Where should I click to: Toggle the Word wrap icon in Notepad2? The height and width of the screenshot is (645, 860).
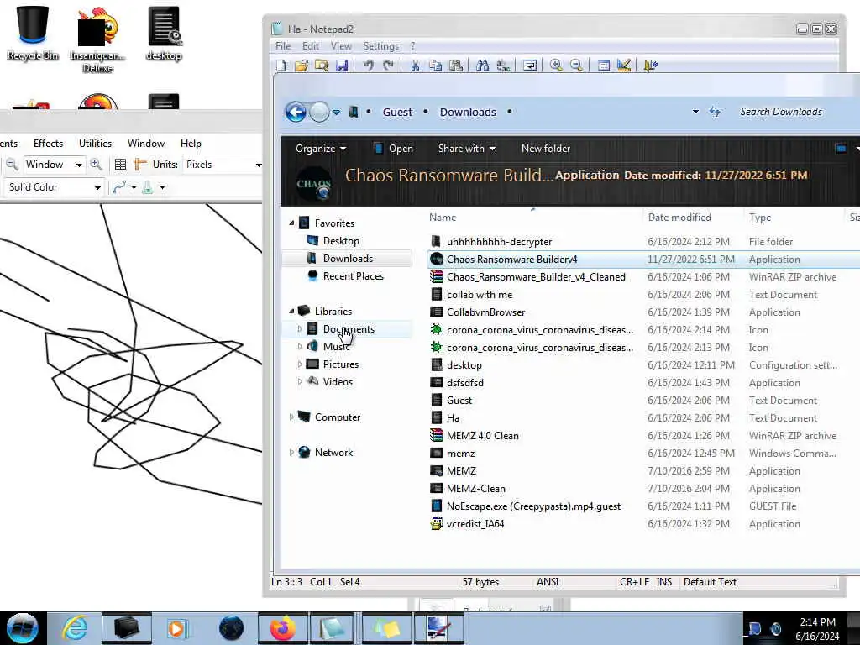530,66
